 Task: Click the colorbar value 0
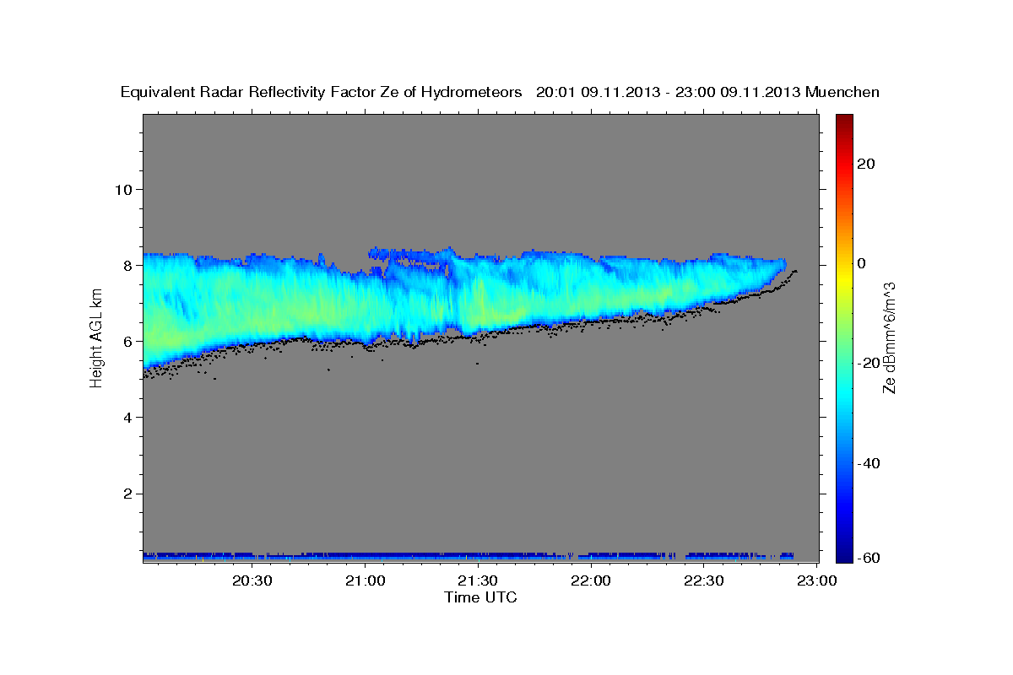point(863,263)
